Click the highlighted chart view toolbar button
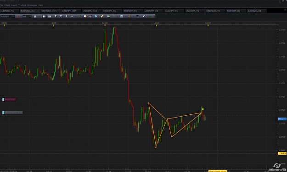 (x=44, y=16)
